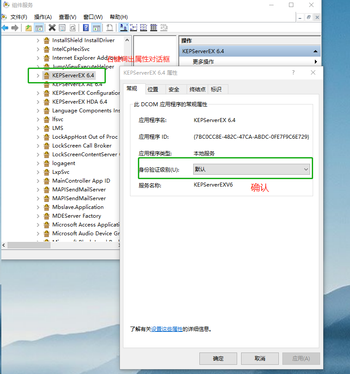
Task: Expand the KEPServerEX 6.4 tree node
Action: 38,76
